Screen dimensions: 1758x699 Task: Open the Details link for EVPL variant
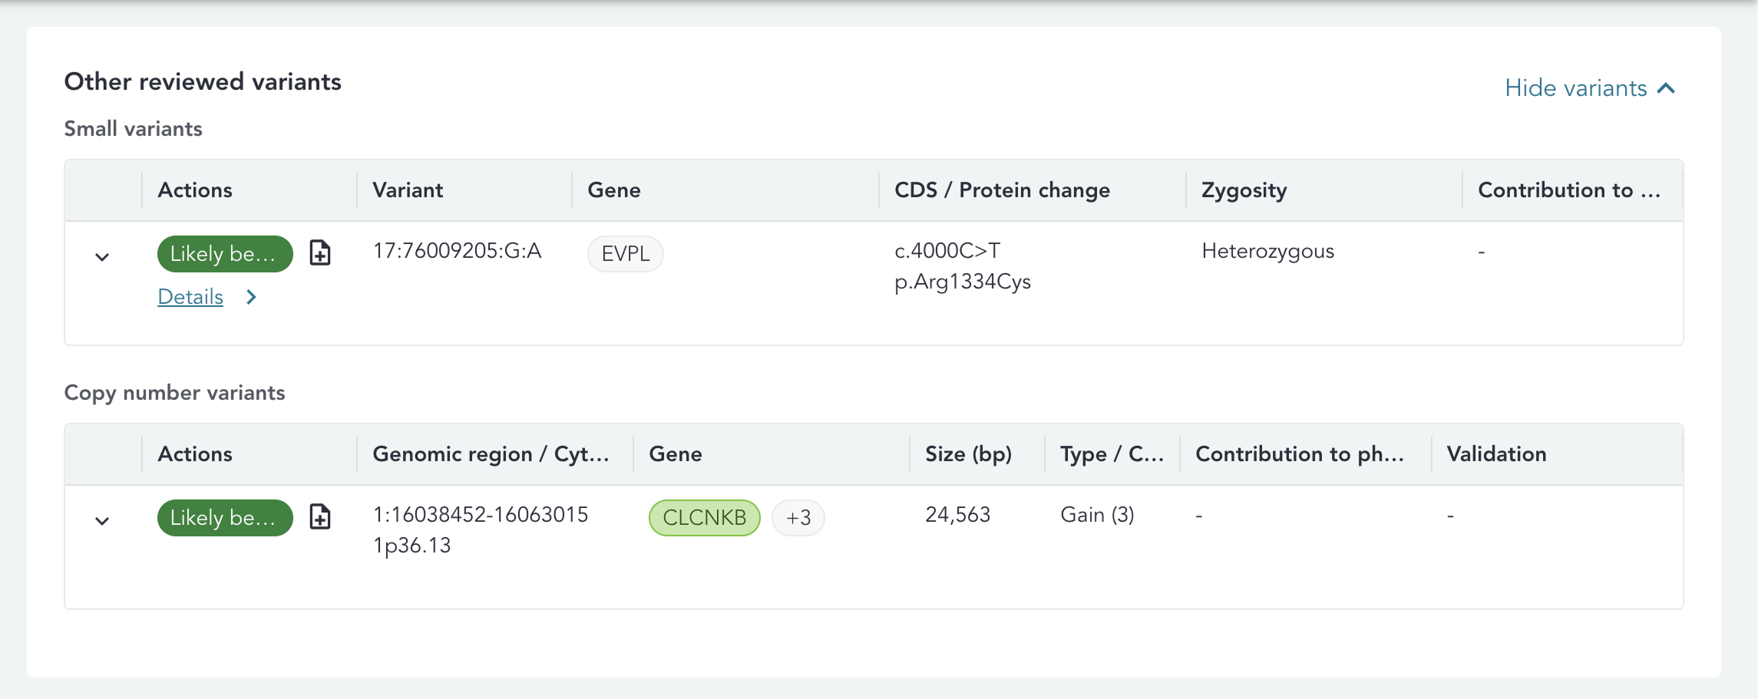pos(190,297)
